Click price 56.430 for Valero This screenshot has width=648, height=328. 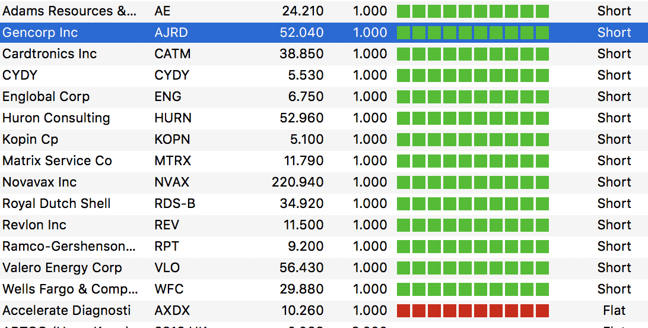pyautogui.click(x=301, y=267)
